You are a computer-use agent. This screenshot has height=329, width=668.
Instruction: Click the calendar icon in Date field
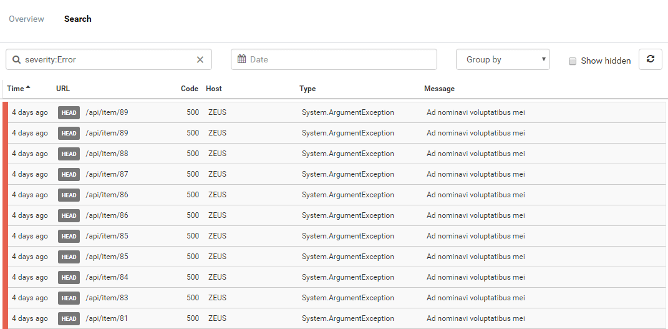click(x=241, y=59)
